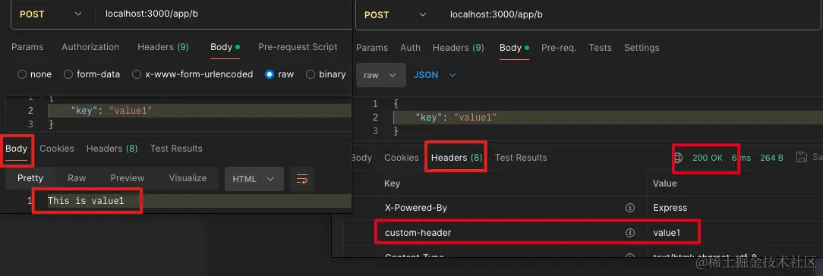Open response Cookies tab in right panel
This screenshot has height=276, width=823.
[x=402, y=158]
